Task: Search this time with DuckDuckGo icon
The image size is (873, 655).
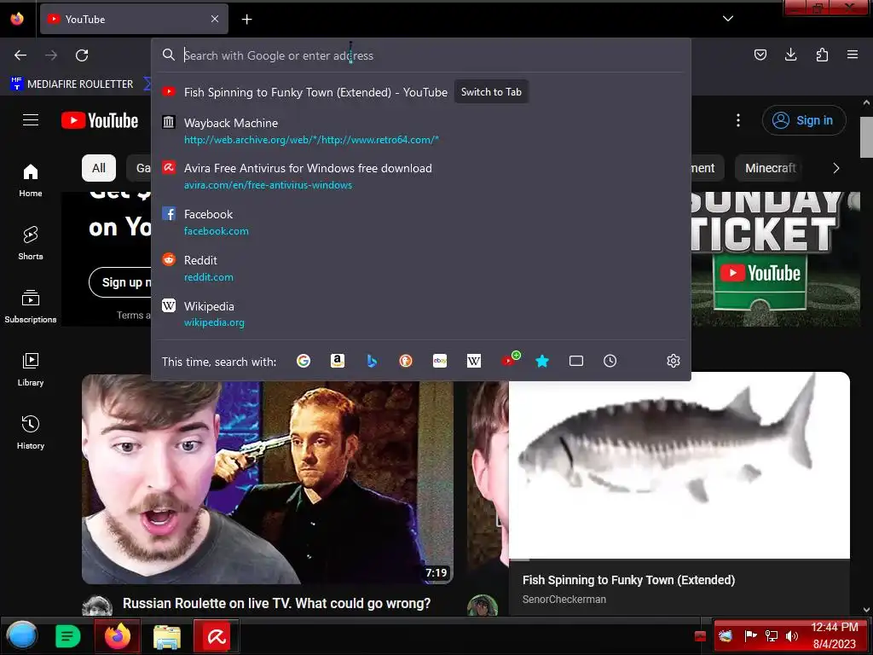Action: [406, 361]
